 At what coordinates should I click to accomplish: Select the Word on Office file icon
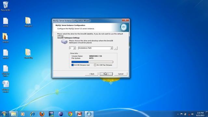(x=6, y=71)
